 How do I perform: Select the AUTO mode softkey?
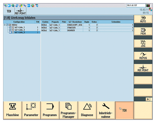tap(143, 19)
